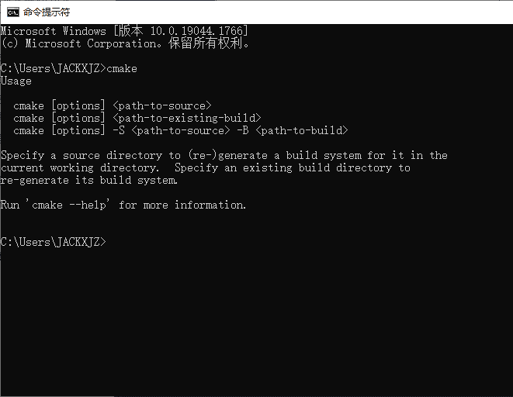Image resolution: width=513 pixels, height=397 pixels.
Task: Click the words for more information
Action: point(182,205)
